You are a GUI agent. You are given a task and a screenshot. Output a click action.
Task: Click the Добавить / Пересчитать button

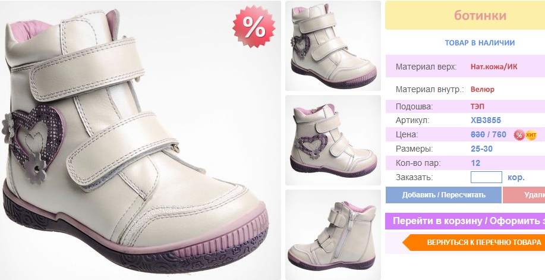[443, 195]
